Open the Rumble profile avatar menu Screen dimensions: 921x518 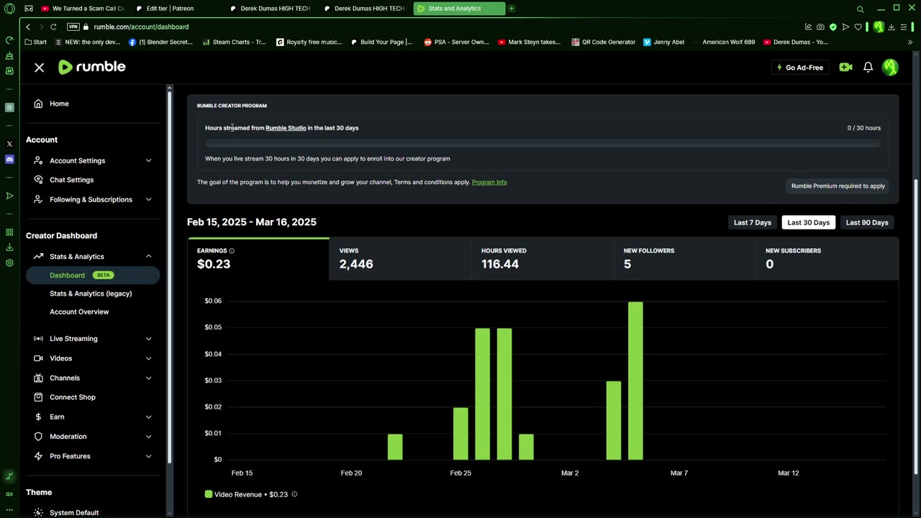click(x=890, y=67)
